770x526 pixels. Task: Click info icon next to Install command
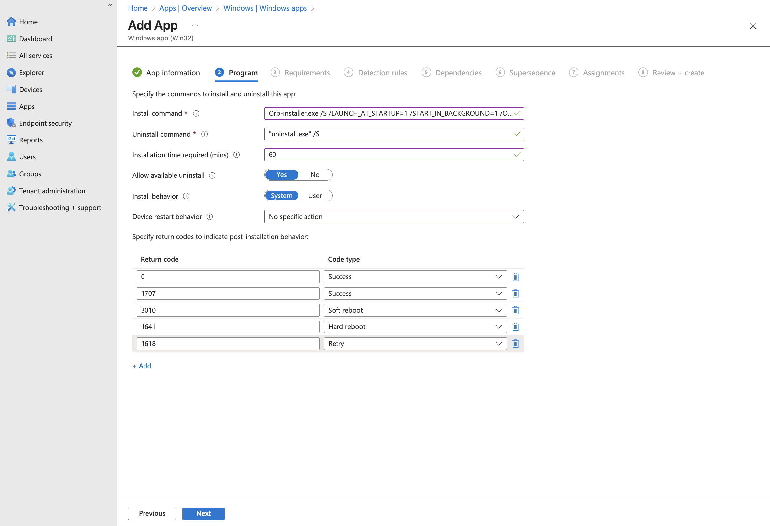196,114
